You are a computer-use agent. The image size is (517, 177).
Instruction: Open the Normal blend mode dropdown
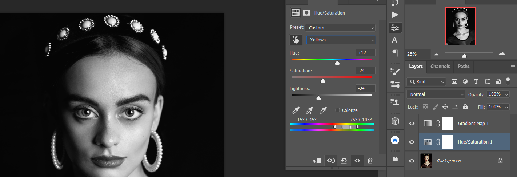click(436, 94)
